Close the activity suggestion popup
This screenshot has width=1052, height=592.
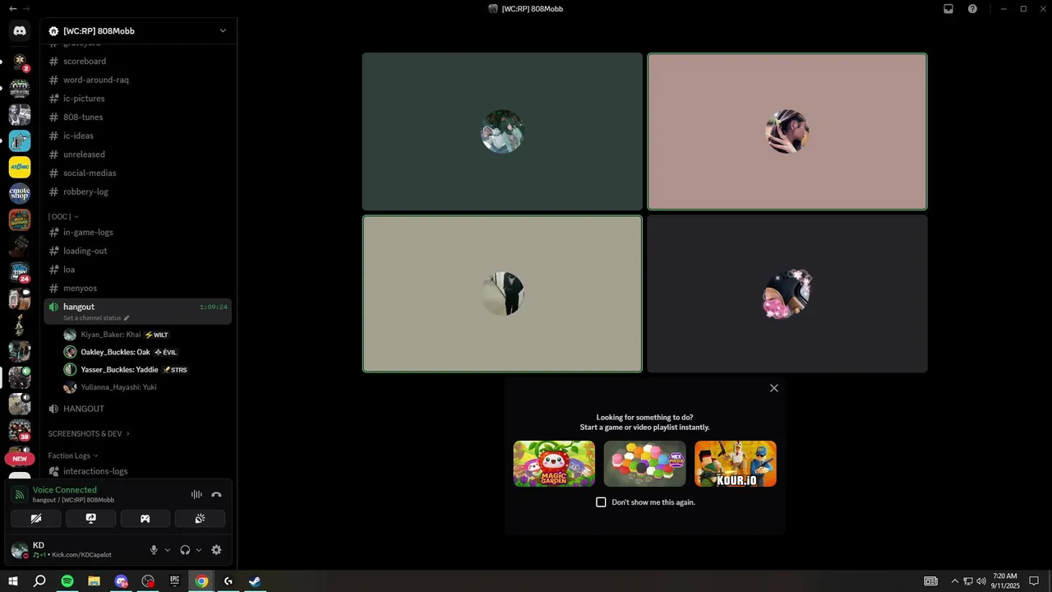(774, 388)
